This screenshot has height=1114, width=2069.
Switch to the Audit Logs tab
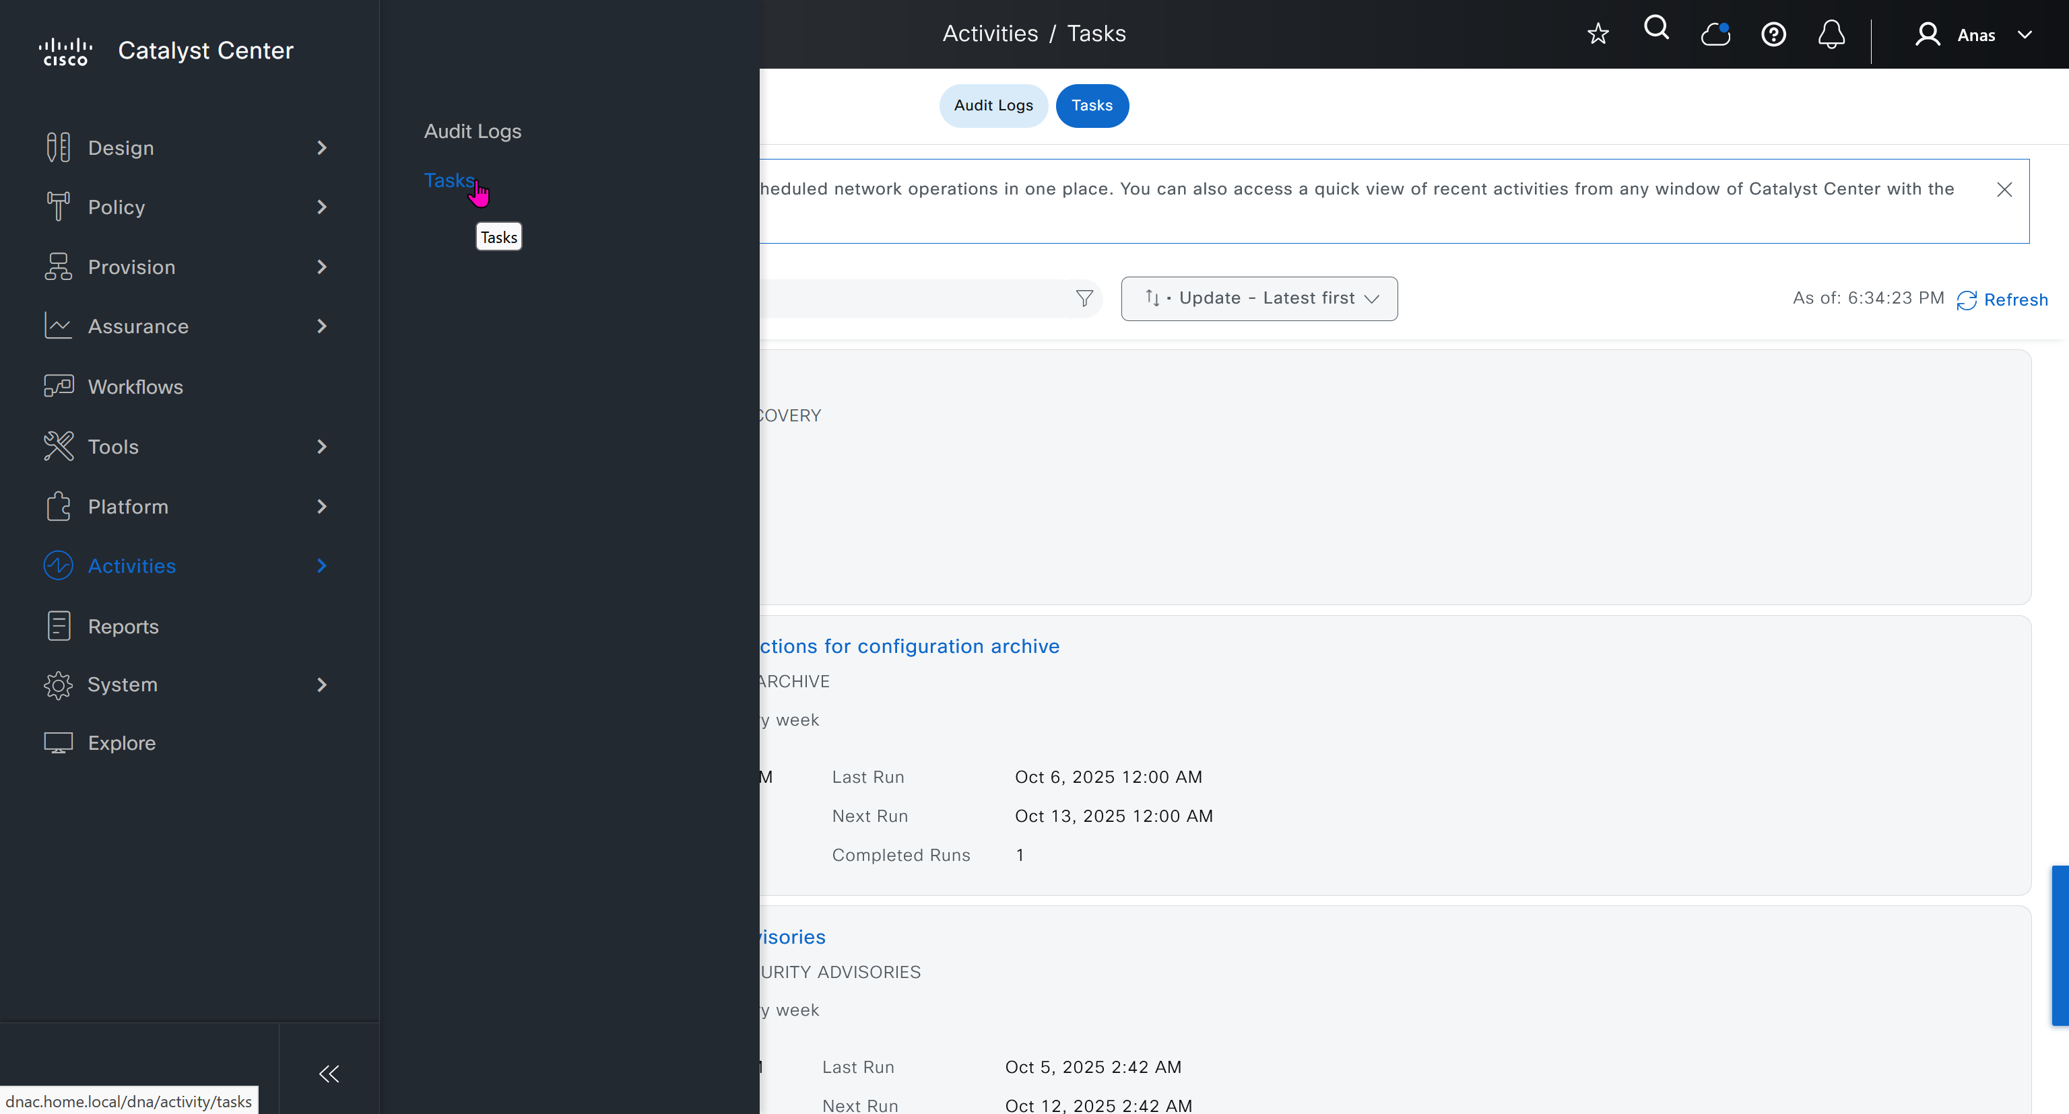(x=993, y=106)
